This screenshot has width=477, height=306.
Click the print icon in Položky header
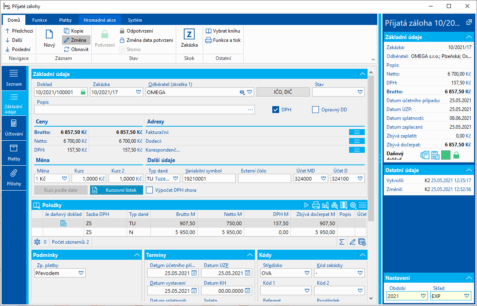(x=316, y=205)
